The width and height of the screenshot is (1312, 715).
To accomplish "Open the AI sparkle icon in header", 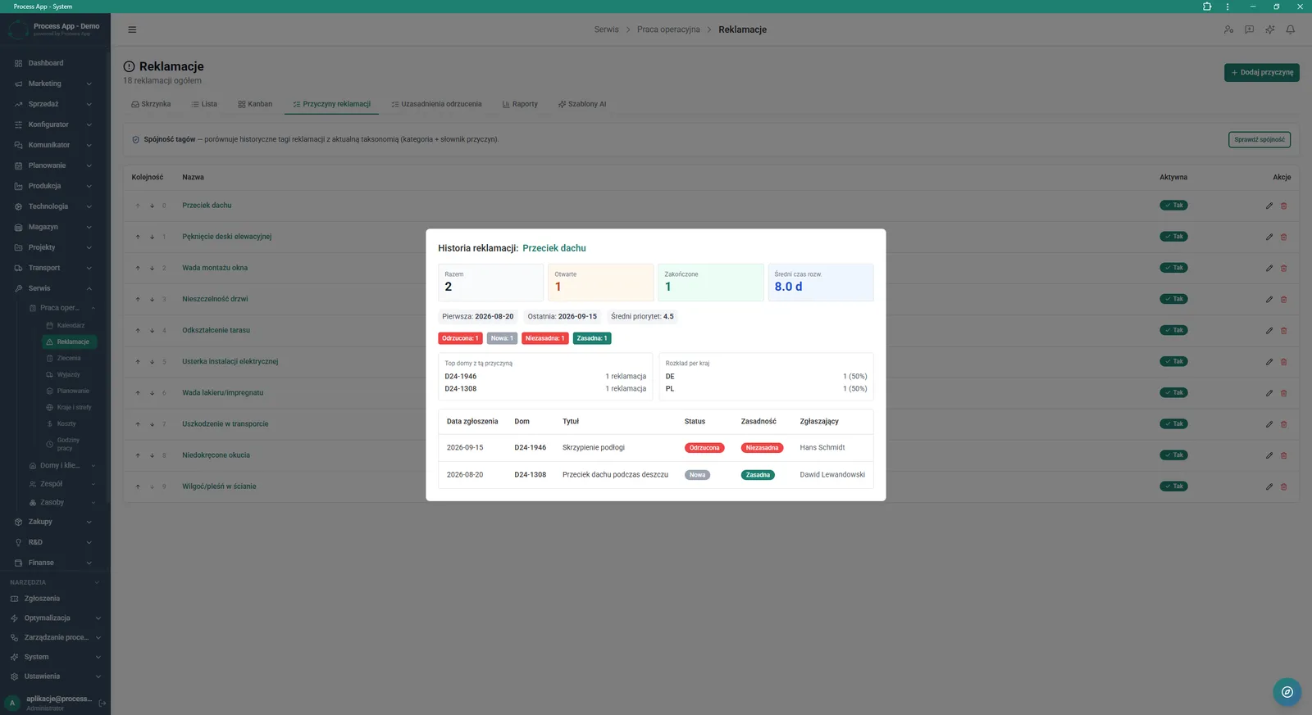I will click(1269, 29).
